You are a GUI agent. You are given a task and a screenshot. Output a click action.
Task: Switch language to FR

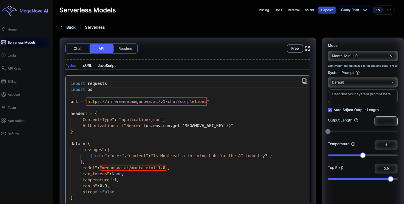(x=389, y=10)
